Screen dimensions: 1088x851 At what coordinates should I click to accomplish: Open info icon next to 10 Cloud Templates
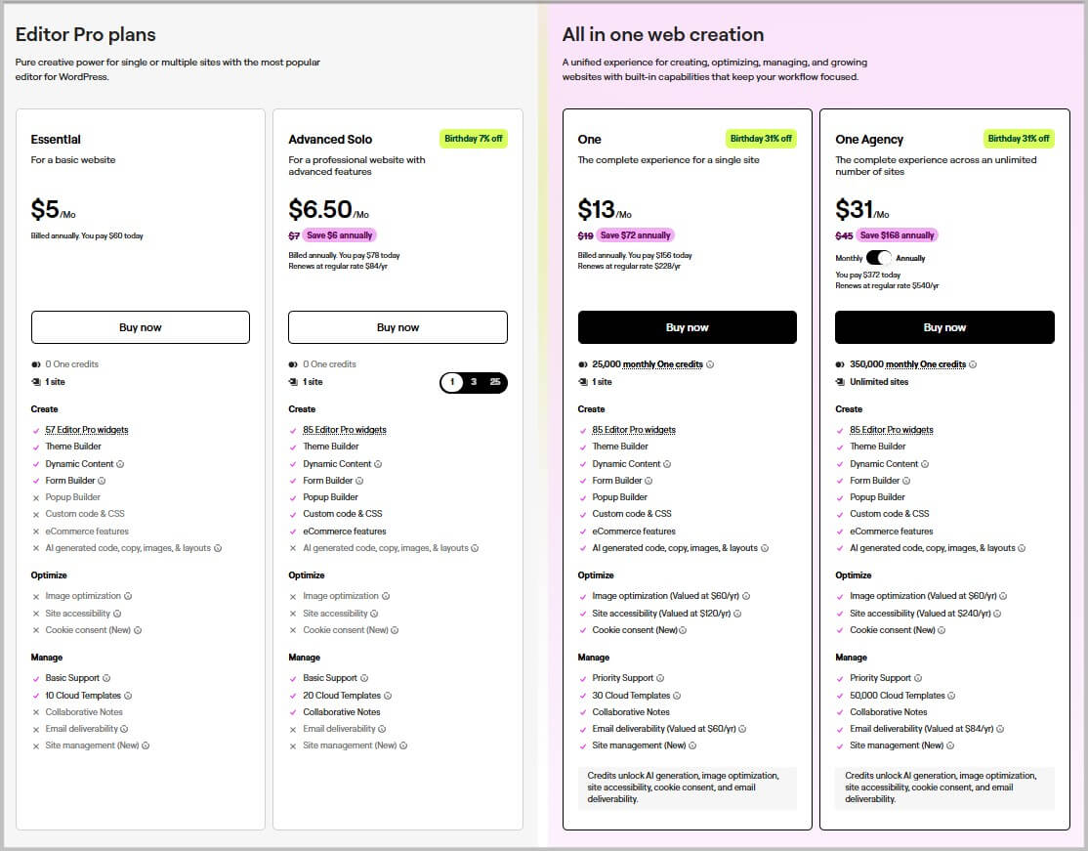click(128, 695)
